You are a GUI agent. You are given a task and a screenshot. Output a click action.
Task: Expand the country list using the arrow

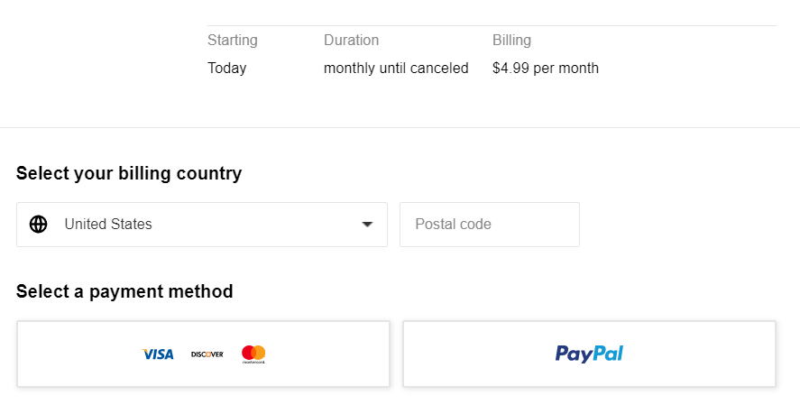tap(367, 224)
